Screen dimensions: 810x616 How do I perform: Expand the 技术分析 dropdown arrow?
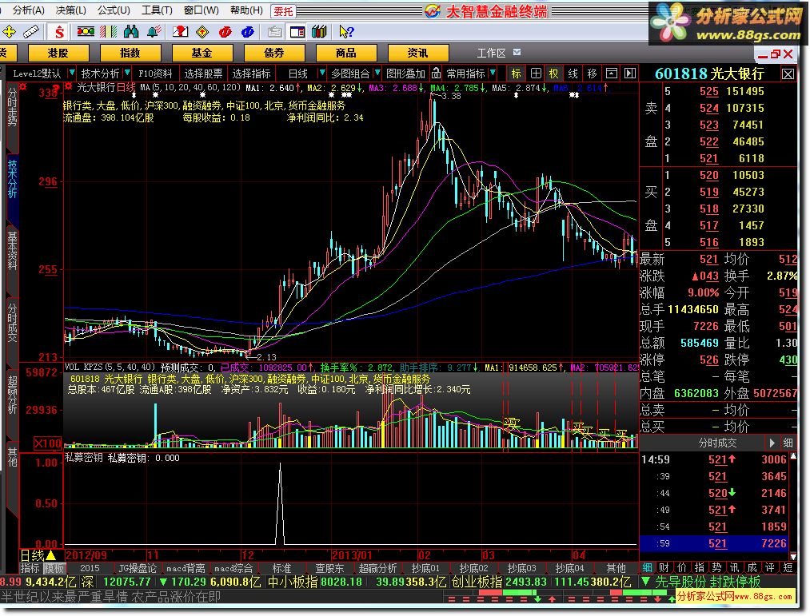(x=127, y=73)
